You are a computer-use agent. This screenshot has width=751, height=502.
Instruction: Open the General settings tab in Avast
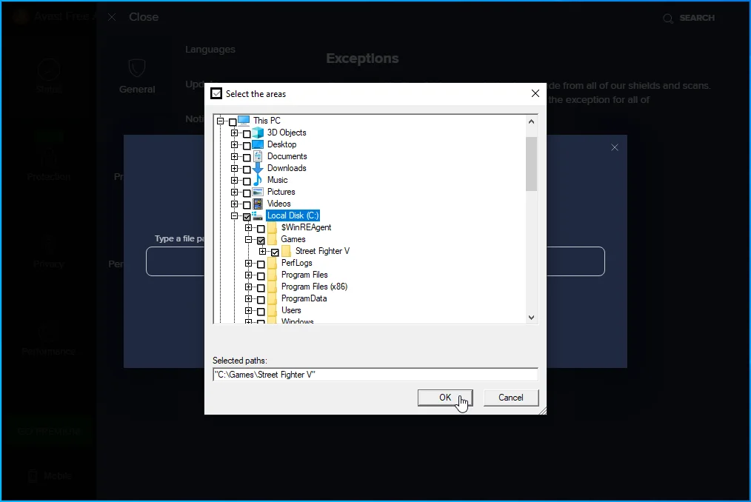[x=137, y=76]
